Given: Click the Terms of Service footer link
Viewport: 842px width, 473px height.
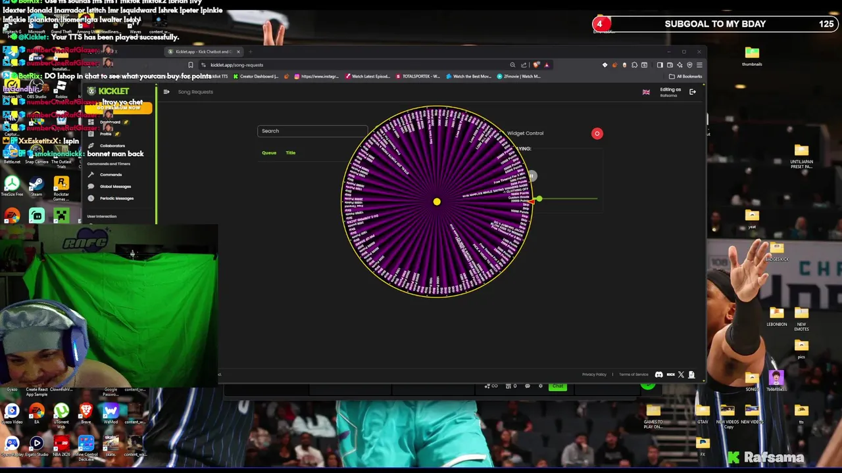Looking at the screenshot, I should [x=633, y=375].
